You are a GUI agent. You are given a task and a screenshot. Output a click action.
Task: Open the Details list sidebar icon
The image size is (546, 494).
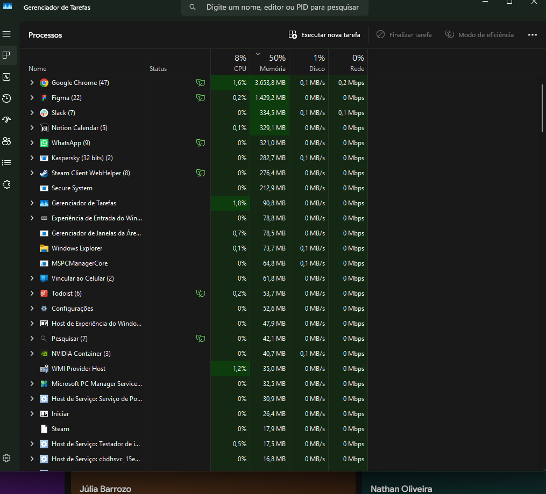pos(6,163)
